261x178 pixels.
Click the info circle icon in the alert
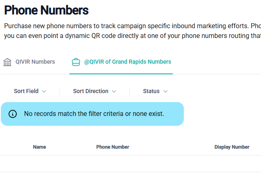[x=13, y=114]
